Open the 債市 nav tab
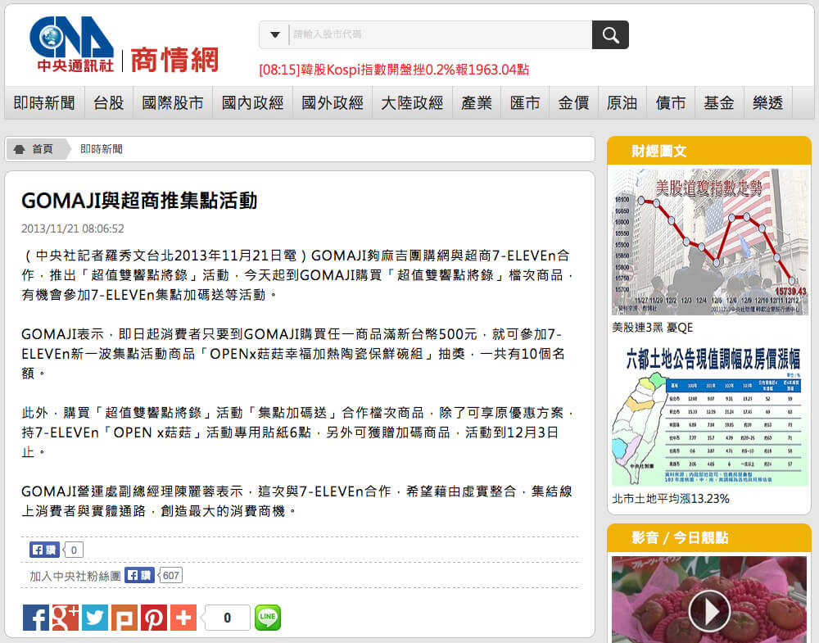819x643 pixels. [671, 103]
